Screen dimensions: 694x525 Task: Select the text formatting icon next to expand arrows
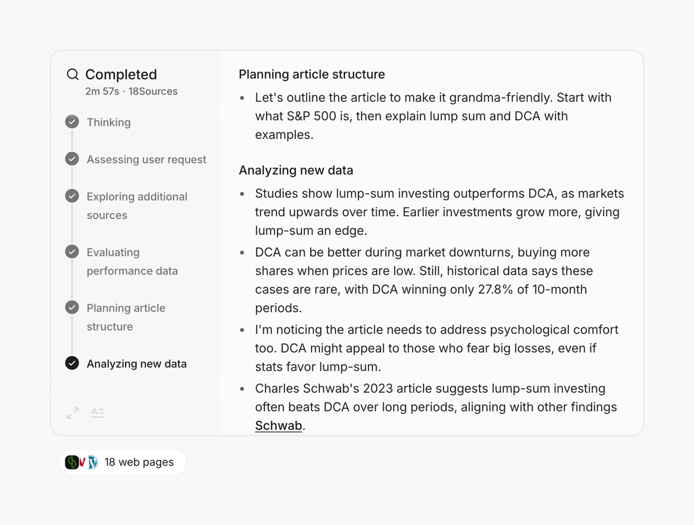point(98,413)
